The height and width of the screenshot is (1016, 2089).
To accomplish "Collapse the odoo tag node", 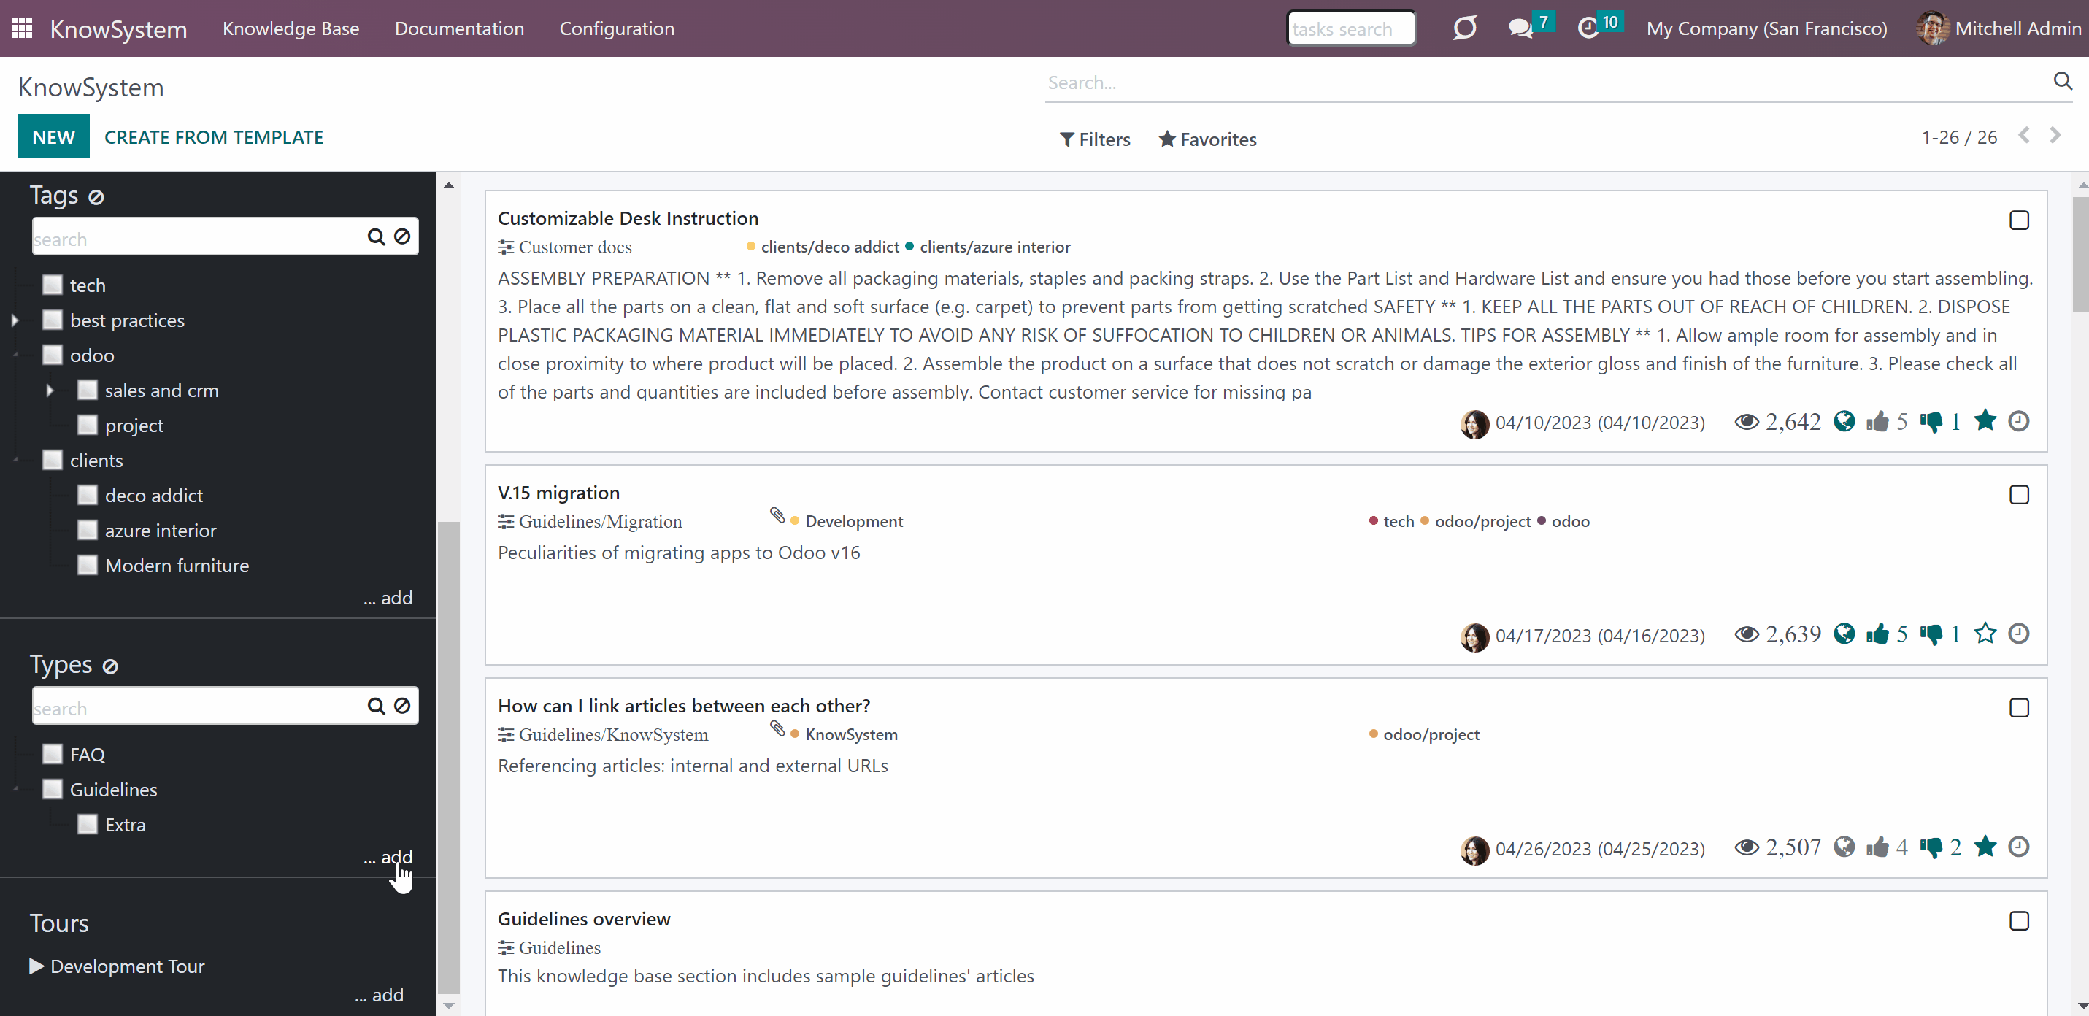I will (x=15, y=355).
